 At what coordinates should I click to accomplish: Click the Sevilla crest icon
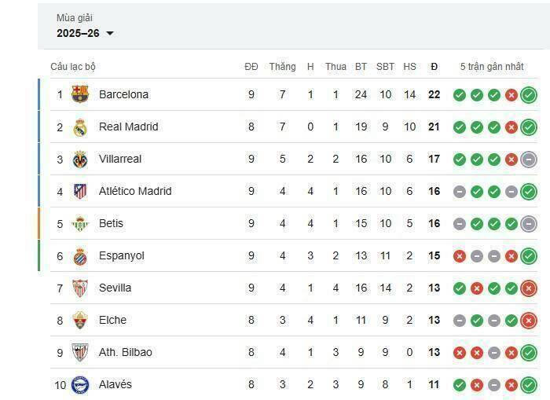coord(80,288)
